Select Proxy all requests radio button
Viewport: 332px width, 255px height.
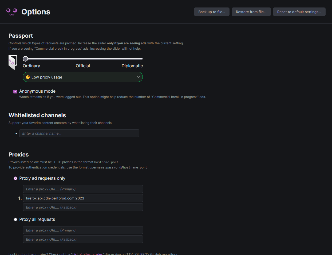point(15,219)
